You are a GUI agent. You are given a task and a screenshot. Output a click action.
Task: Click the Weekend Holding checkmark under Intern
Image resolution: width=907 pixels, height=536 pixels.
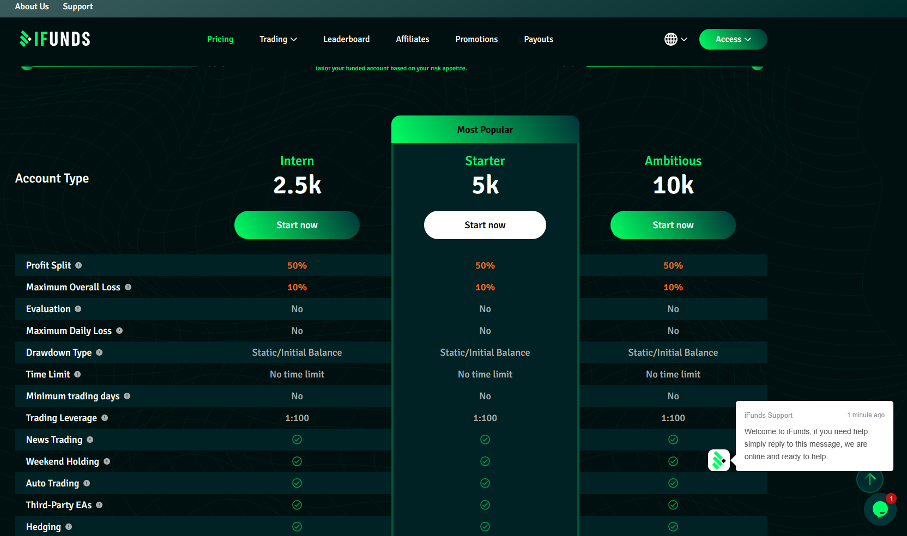297,461
